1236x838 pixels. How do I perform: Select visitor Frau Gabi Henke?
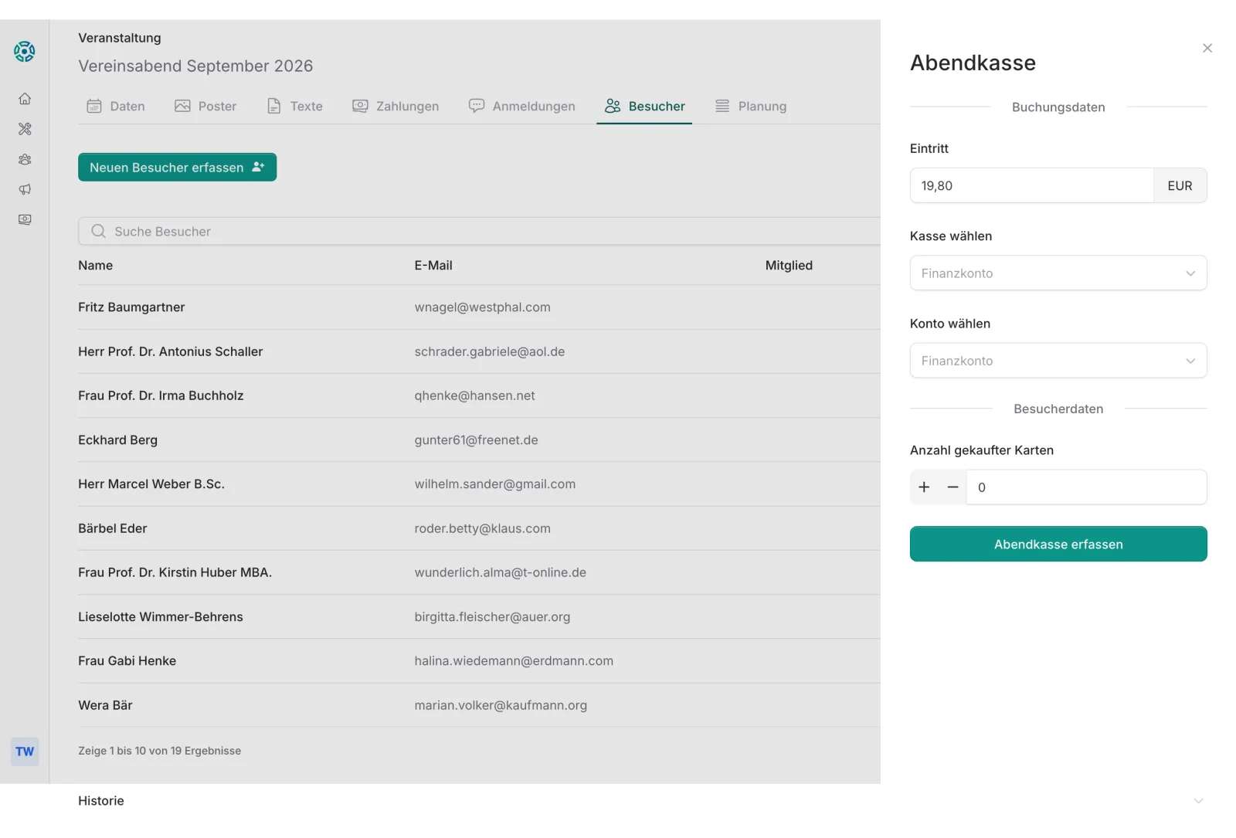[127, 660]
